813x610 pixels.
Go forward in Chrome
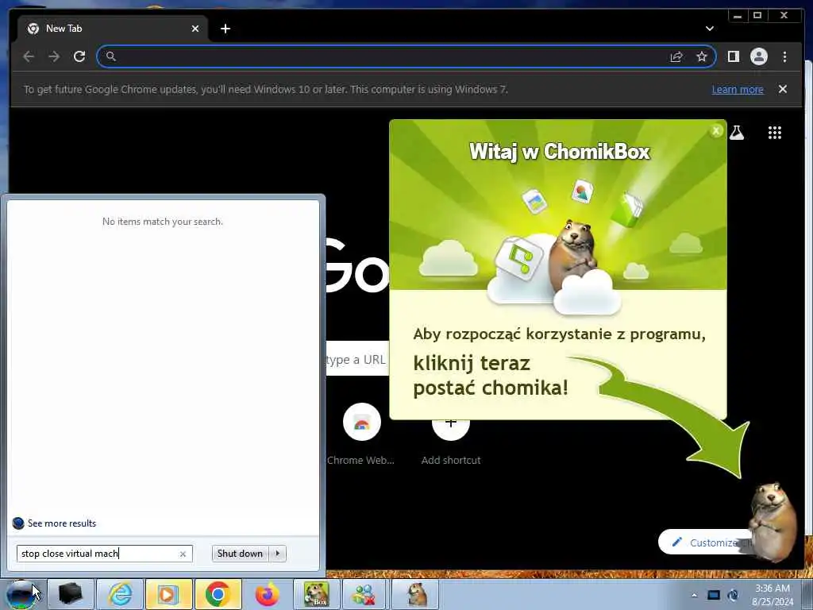click(54, 56)
